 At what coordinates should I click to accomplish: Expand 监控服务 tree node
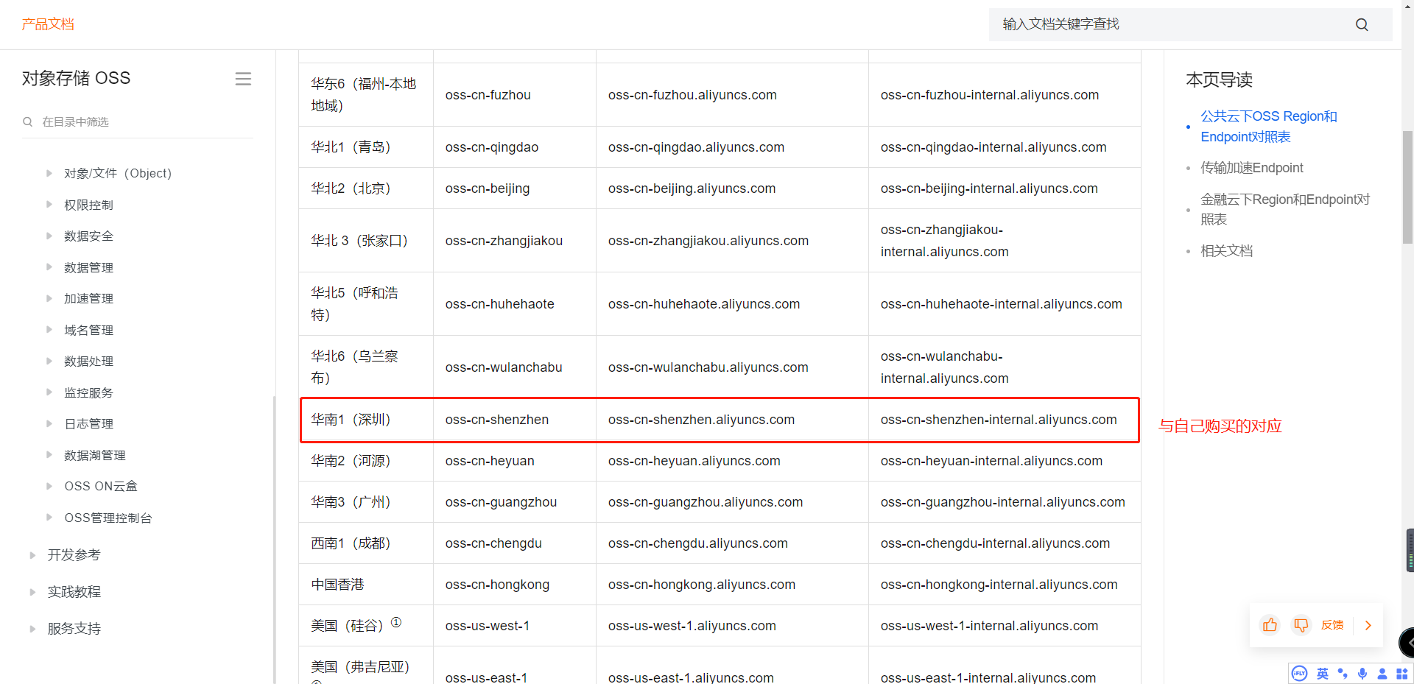49,392
